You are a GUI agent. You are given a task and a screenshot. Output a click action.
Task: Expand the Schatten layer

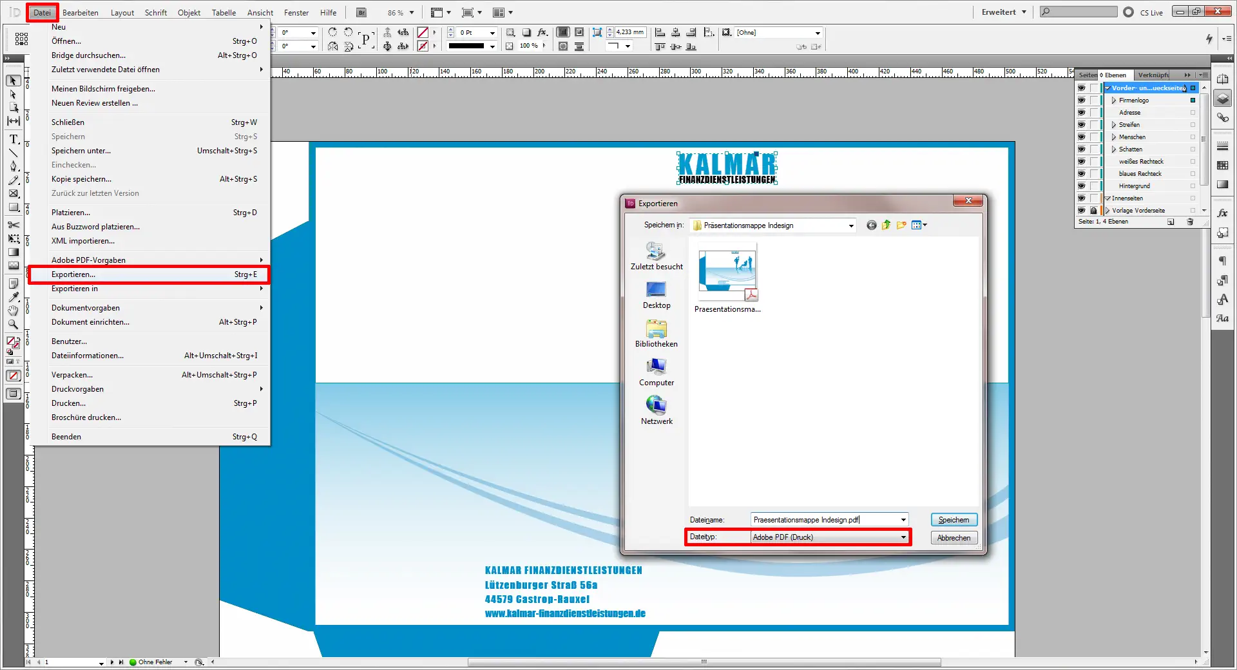(x=1113, y=149)
